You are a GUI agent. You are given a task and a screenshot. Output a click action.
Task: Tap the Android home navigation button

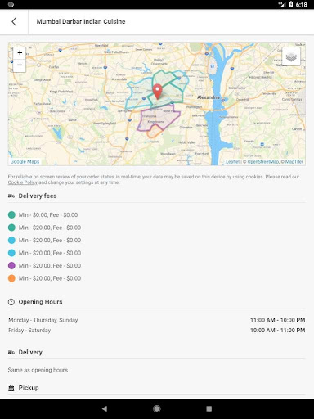157,408
